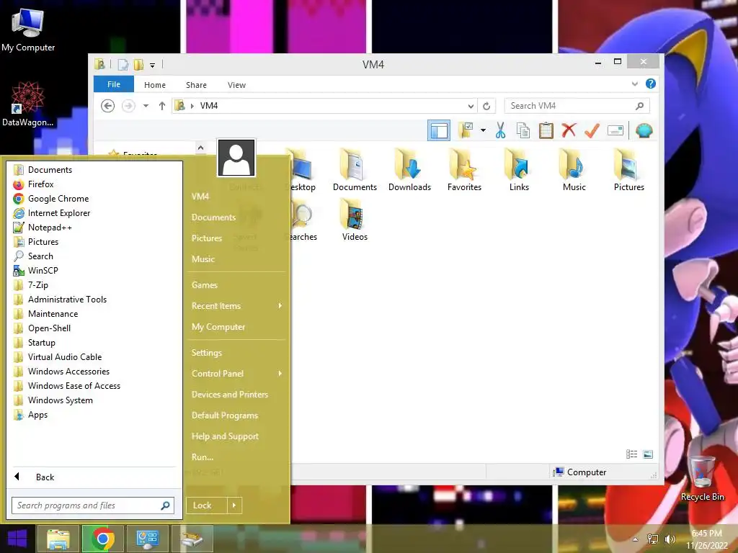The image size is (738, 553).
Task: Open the Downloads folder icon
Action: (x=409, y=170)
